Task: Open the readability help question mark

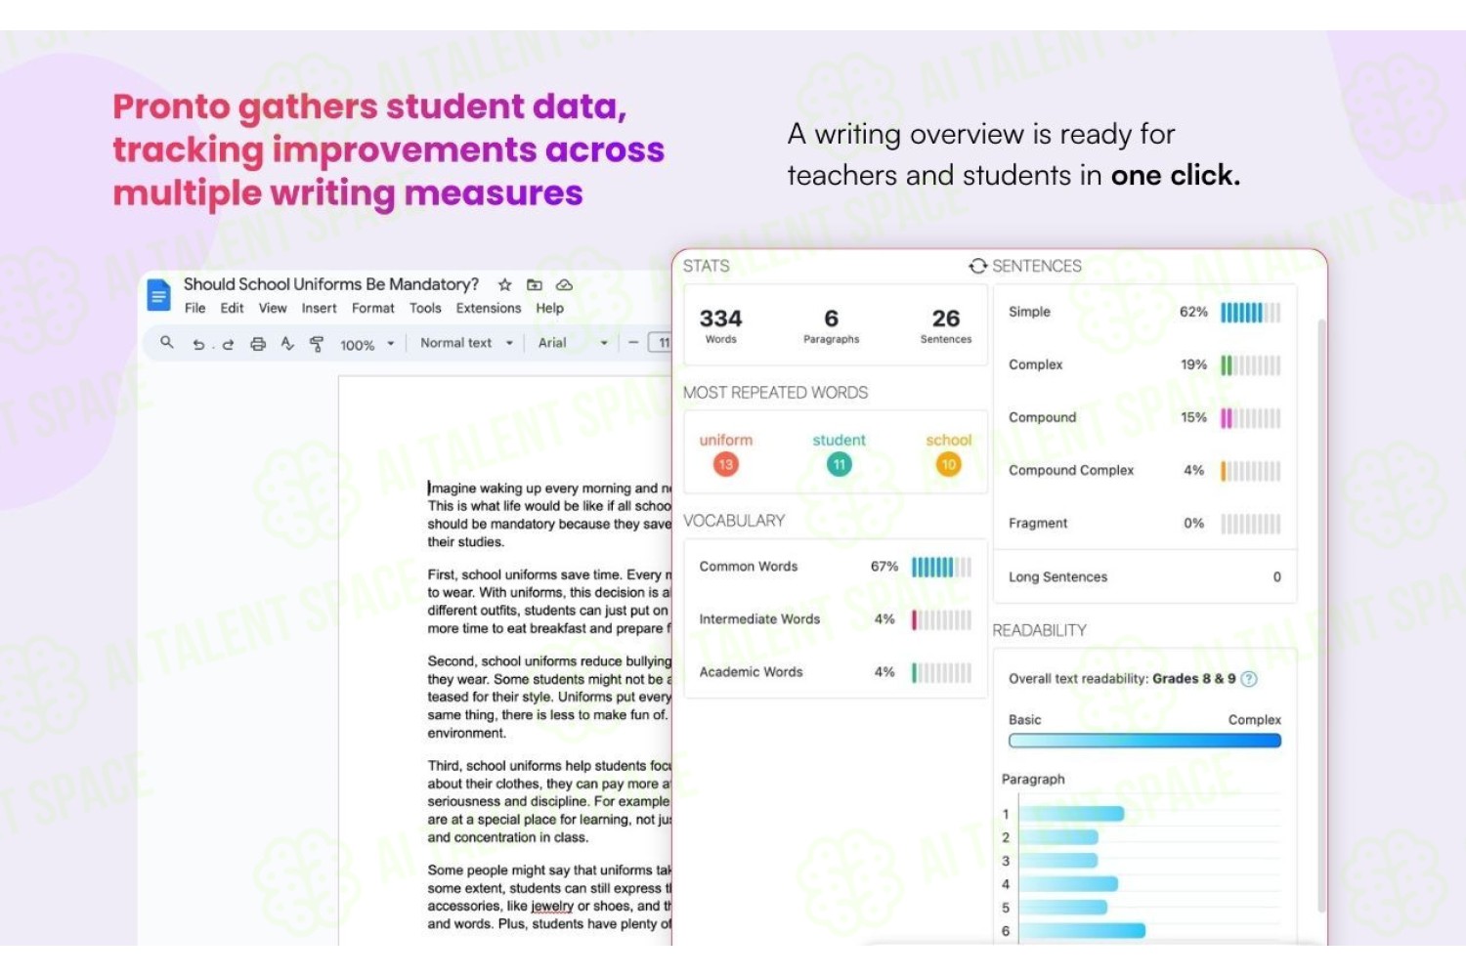Action: (x=1249, y=679)
